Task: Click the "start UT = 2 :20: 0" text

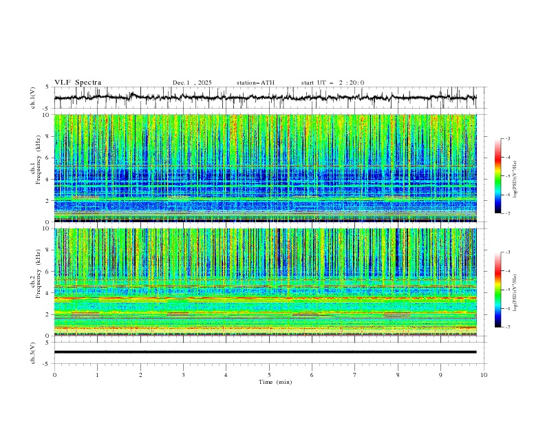Action: tap(332, 83)
